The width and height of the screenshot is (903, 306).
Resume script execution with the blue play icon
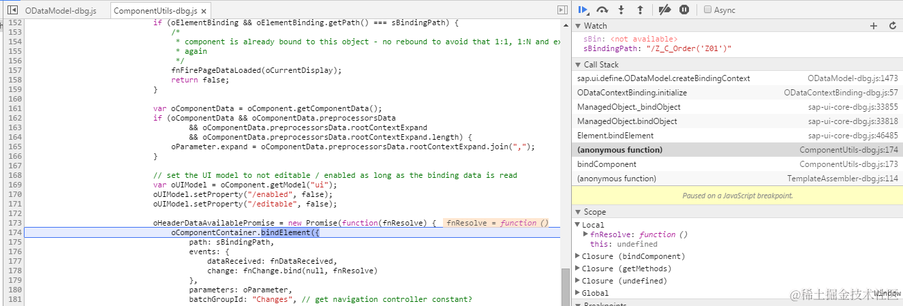(583, 10)
